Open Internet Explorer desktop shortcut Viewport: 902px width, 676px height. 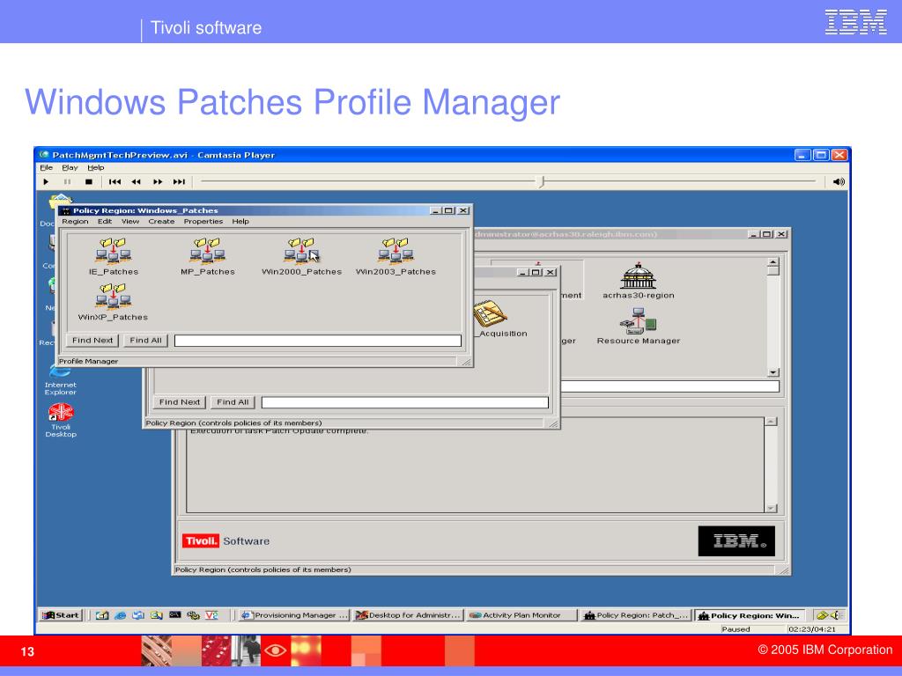[x=61, y=379]
